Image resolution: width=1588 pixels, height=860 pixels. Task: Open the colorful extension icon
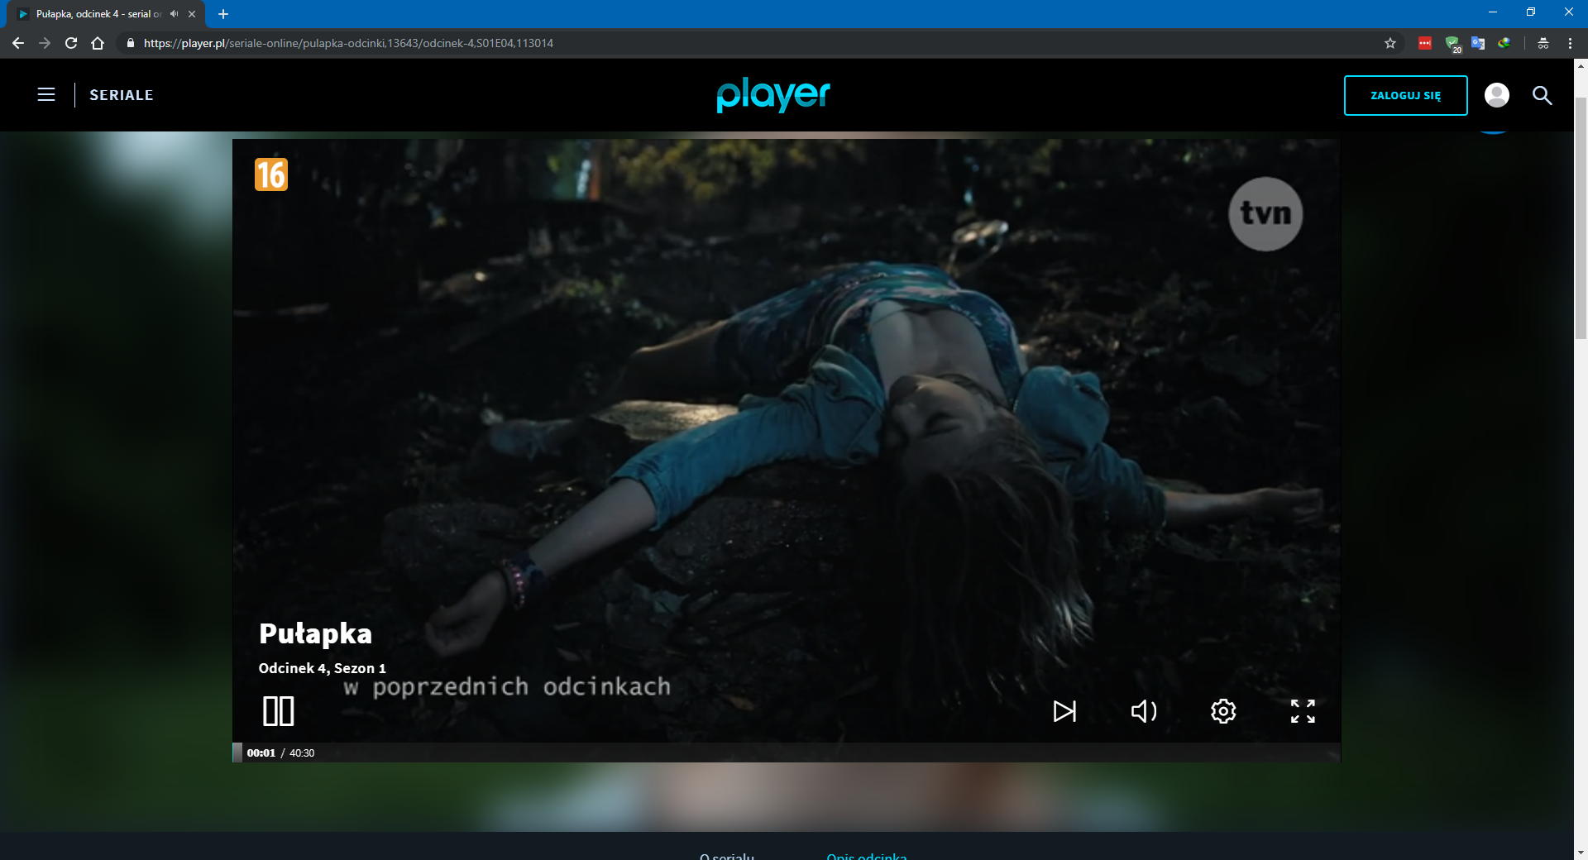click(1504, 43)
